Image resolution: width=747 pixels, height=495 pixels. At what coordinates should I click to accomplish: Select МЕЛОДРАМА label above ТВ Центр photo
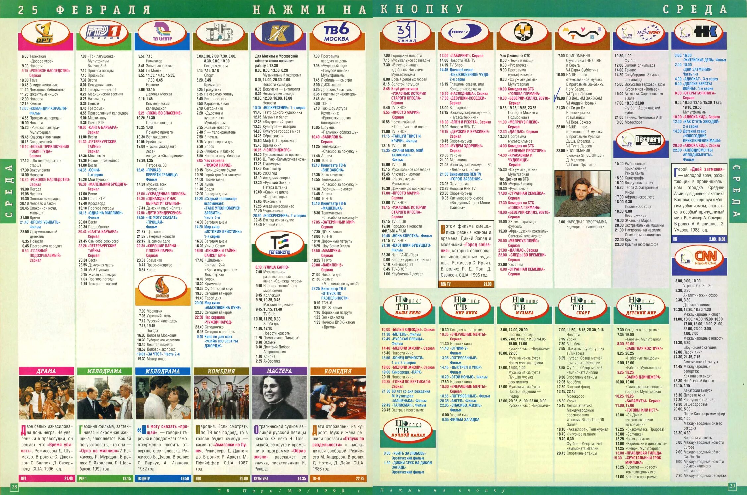[x=163, y=371]
